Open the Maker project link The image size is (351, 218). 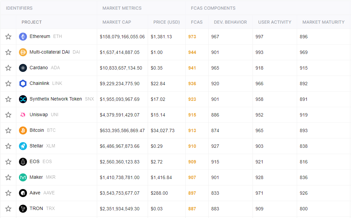pos(36,177)
